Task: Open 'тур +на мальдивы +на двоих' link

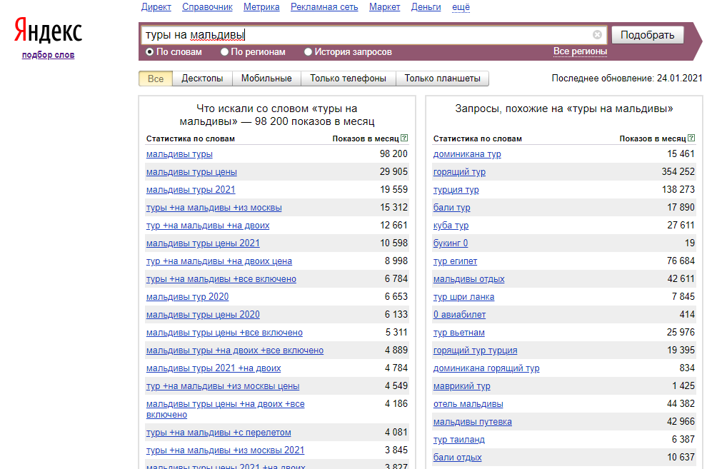Action: click(208, 226)
